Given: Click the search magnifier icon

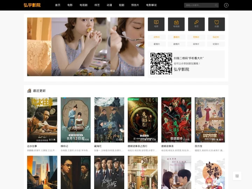Looking at the screenshot, I should tap(216, 5).
